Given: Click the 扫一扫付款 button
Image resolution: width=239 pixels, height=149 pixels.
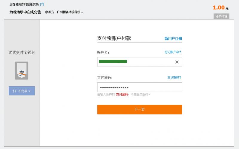Looking at the screenshot, I should pyautogui.click(x=22, y=91).
